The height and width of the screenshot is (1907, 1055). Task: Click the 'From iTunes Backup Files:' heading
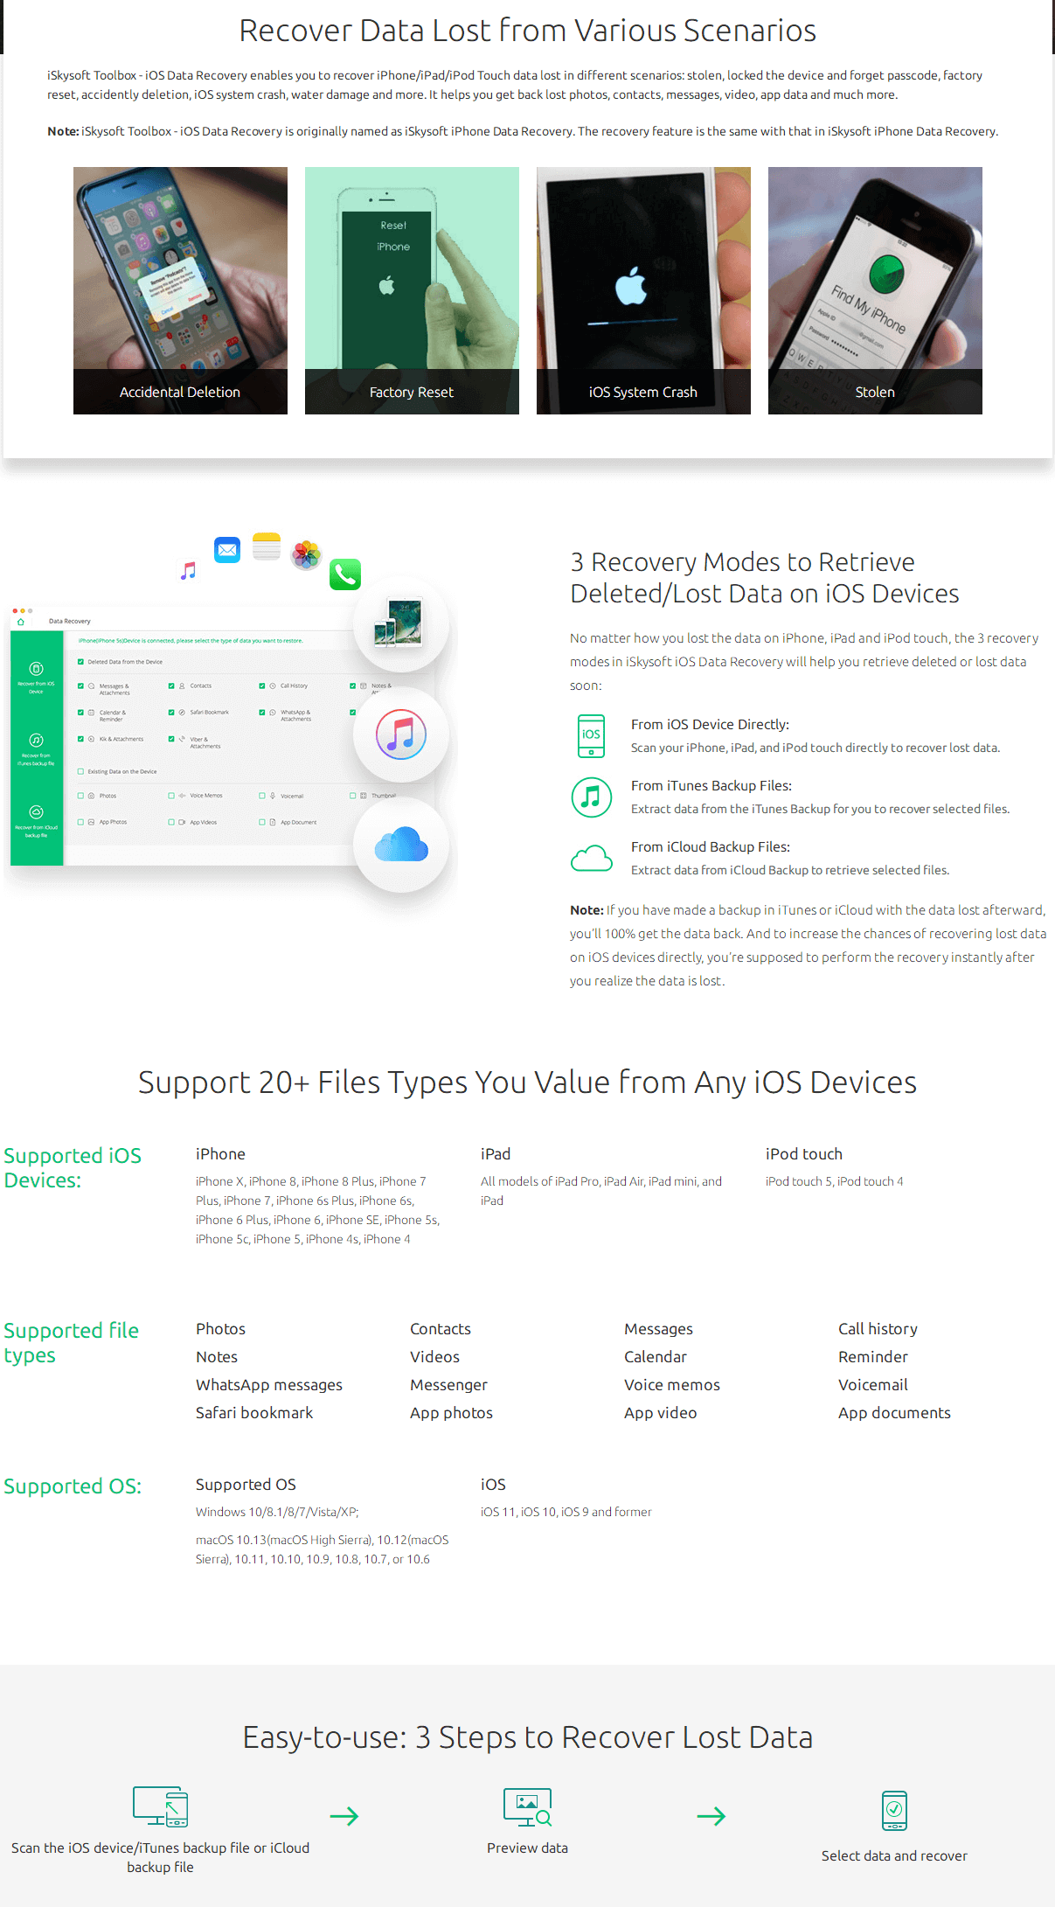tap(711, 786)
